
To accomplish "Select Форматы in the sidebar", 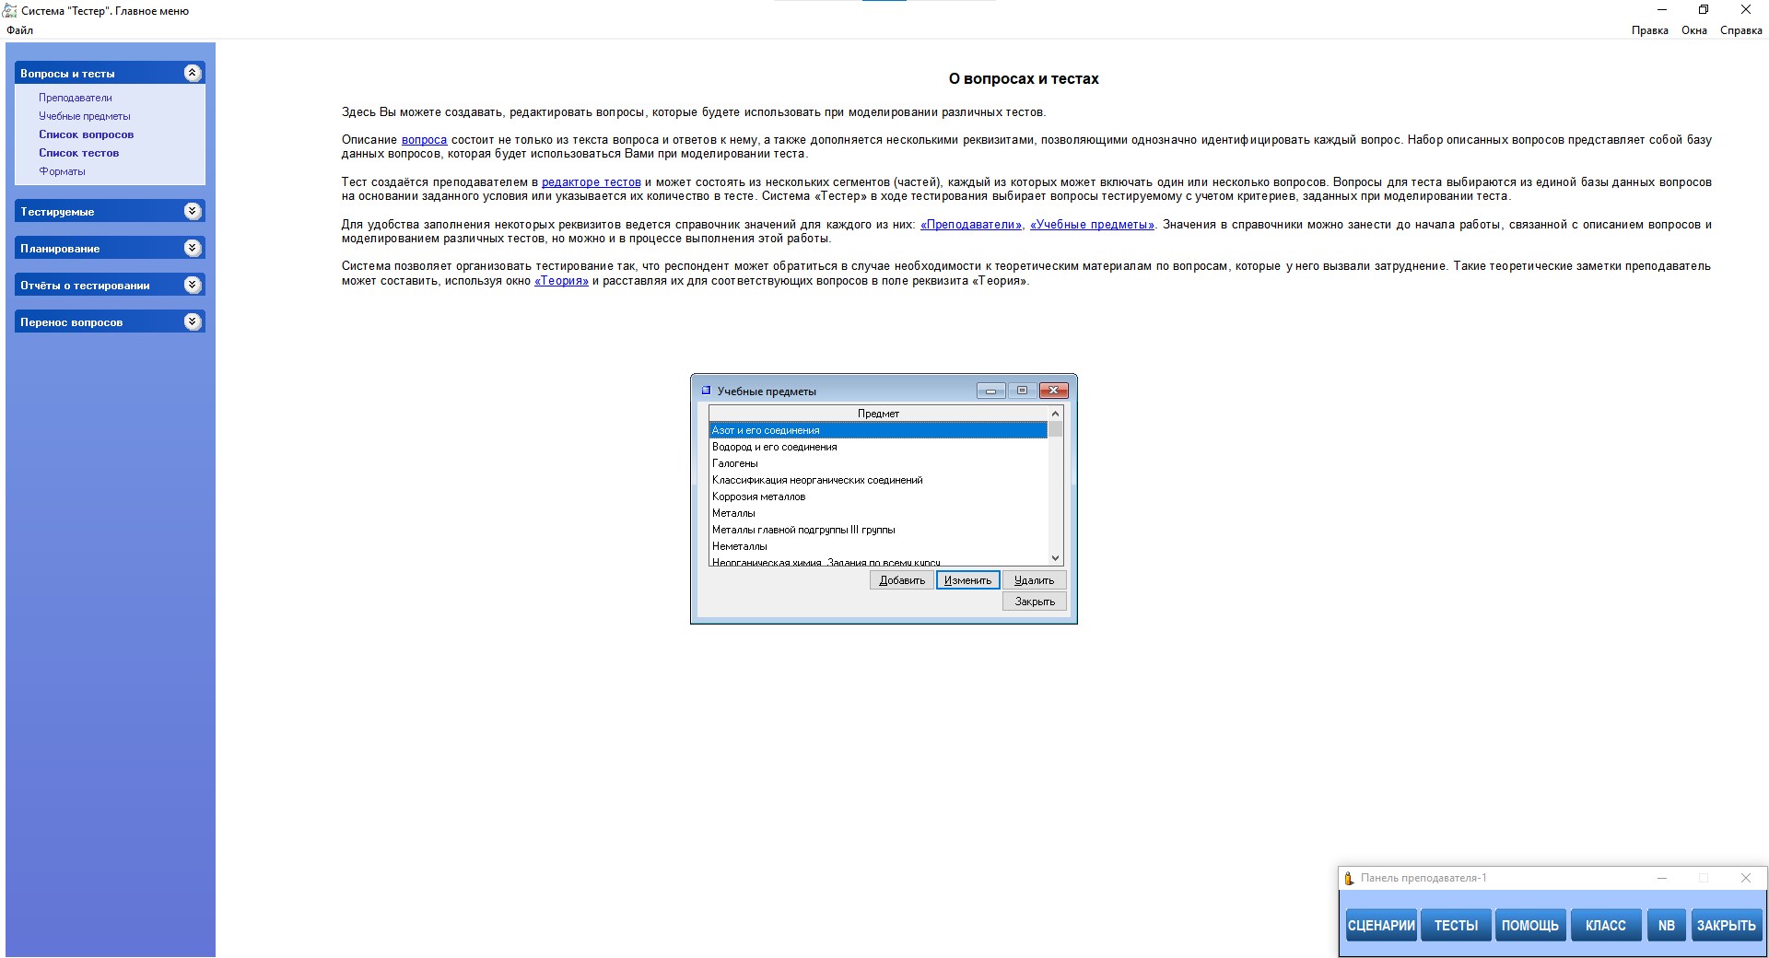I will click(62, 171).
